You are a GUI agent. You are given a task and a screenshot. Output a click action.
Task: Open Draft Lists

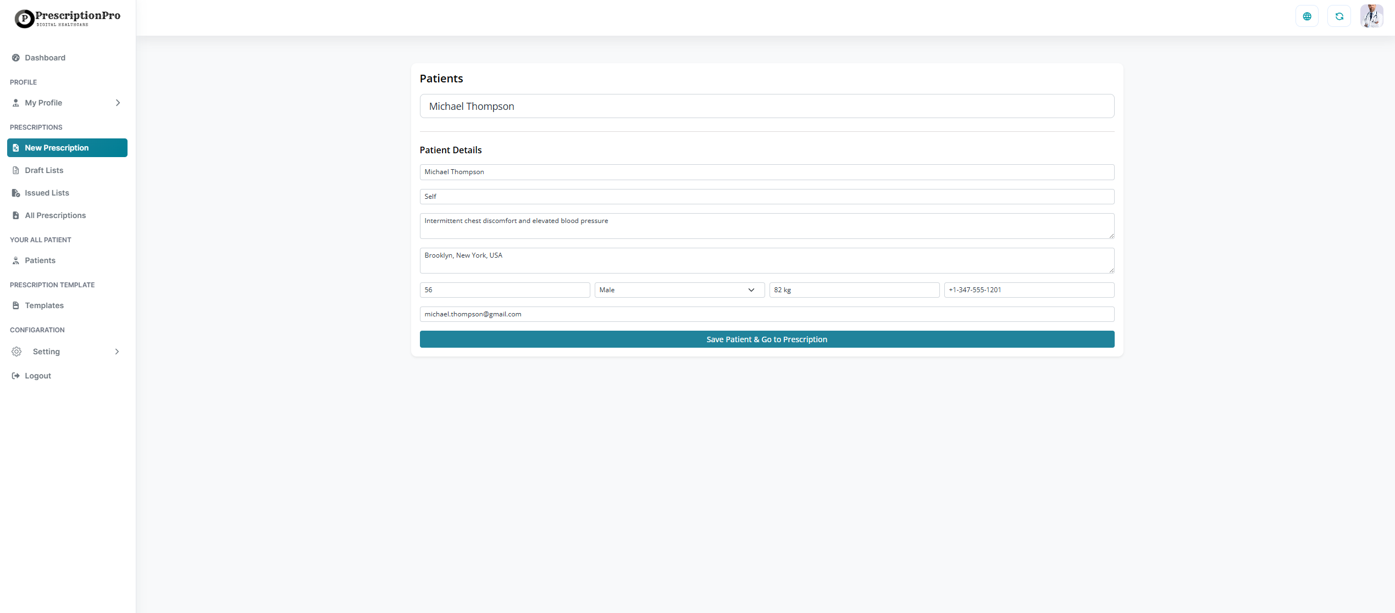click(x=45, y=170)
